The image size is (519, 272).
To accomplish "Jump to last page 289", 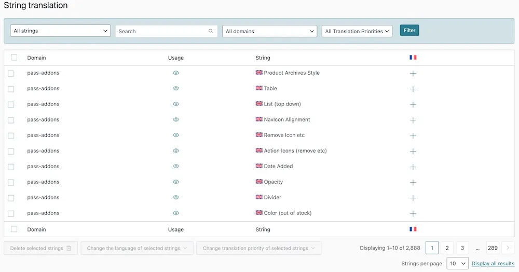I will pyautogui.click(x=493, y=248).
